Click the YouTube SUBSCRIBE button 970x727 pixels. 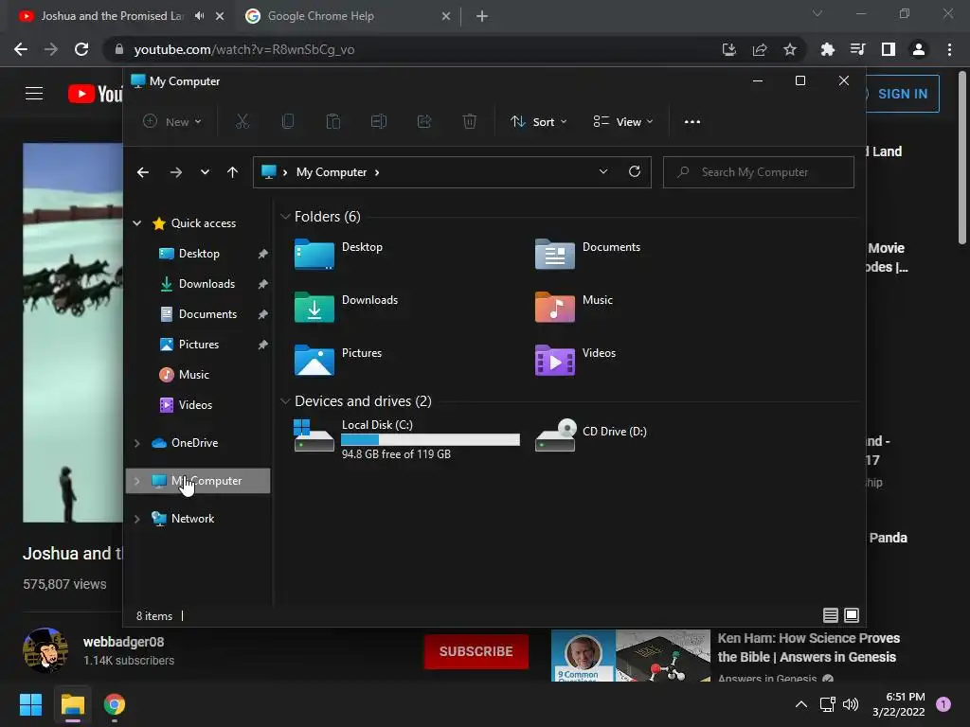pyautogui.click(x=476, y=651)
